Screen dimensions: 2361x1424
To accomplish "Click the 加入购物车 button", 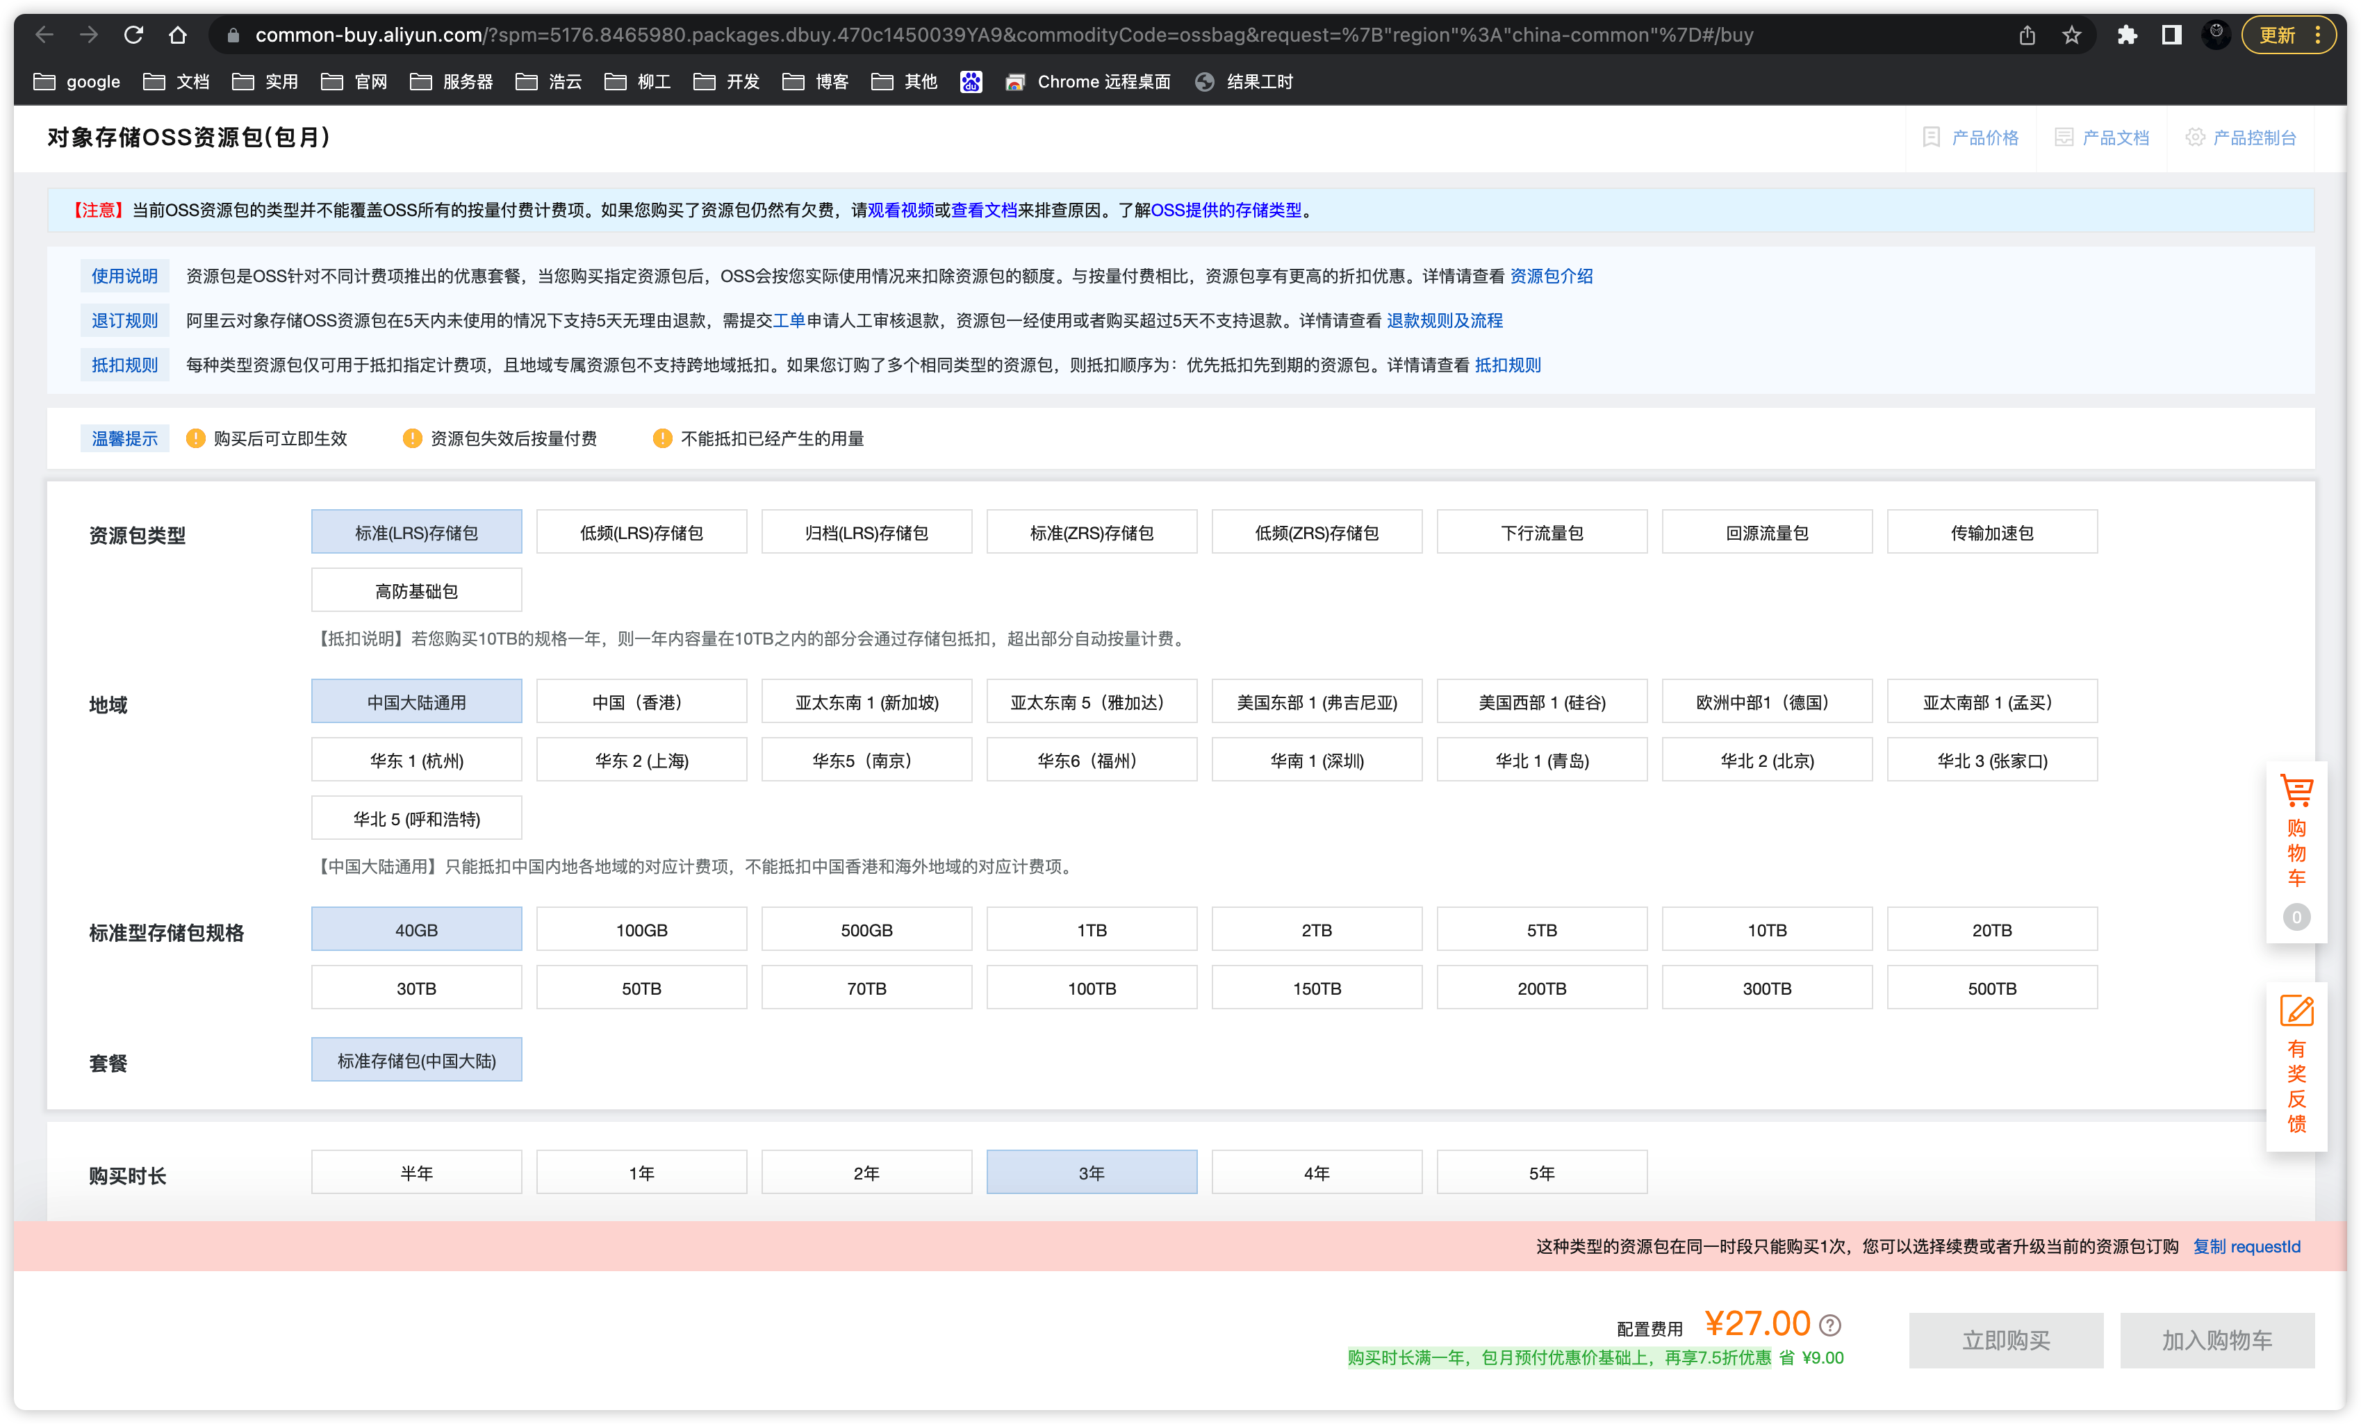I will (2216, 1341).
